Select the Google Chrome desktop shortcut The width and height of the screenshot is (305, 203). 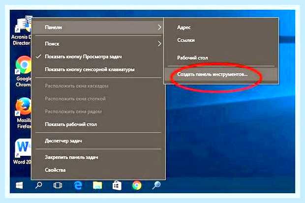coord(23,72)
